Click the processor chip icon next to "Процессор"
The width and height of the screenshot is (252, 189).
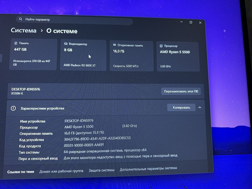[x=161, y=46]
